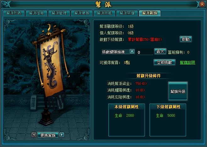This screenshot has height=147, width=207.
Task: Open the 幫派信息 tab
Action: 36,13
